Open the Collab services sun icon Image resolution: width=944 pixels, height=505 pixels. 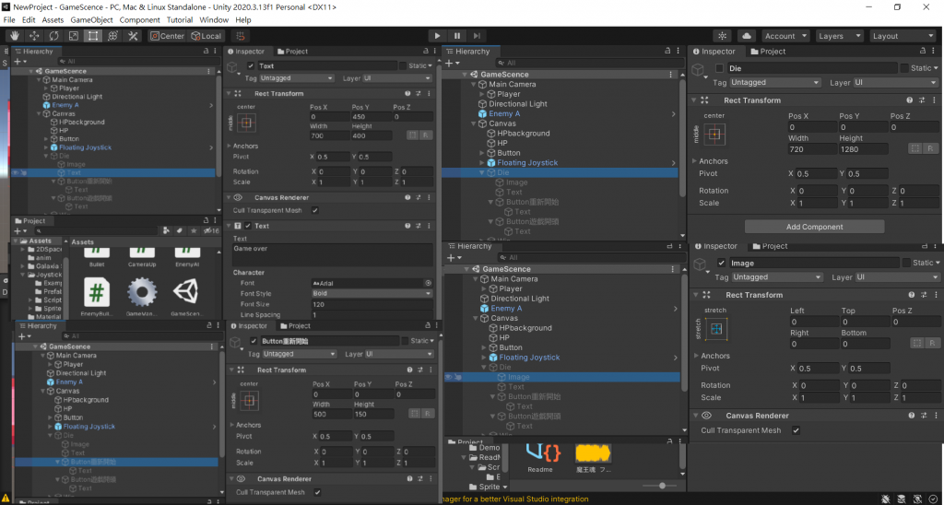pyautogui.click(x=723, y=36)
